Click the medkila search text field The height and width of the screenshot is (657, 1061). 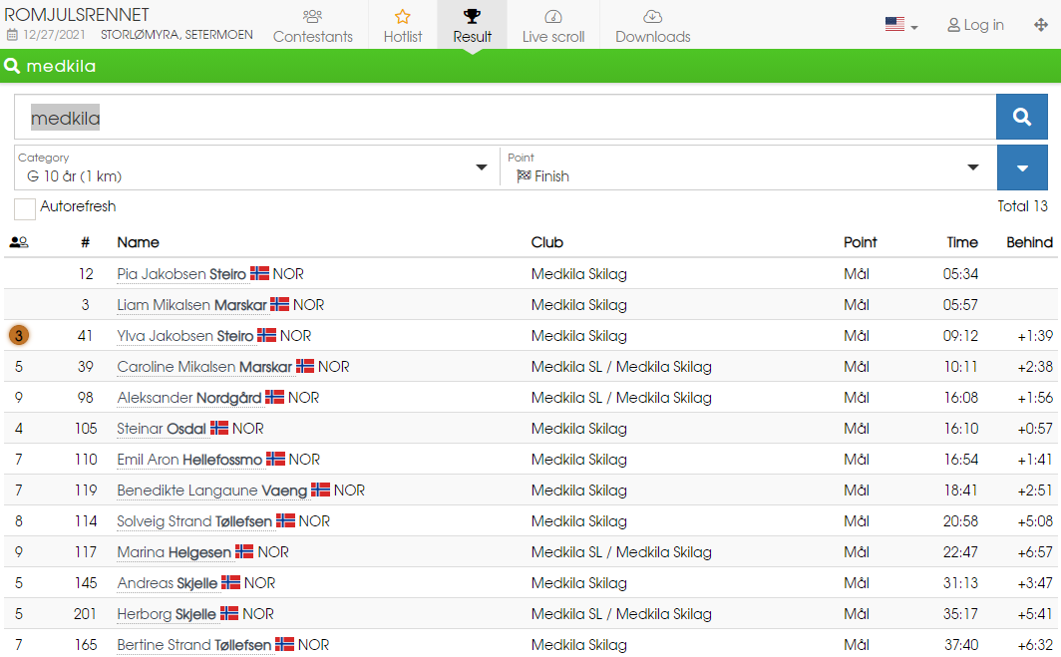point(504,118)
